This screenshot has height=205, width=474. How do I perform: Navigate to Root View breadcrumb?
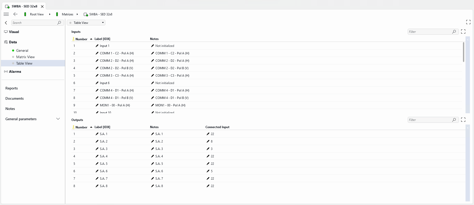point(37,14)
